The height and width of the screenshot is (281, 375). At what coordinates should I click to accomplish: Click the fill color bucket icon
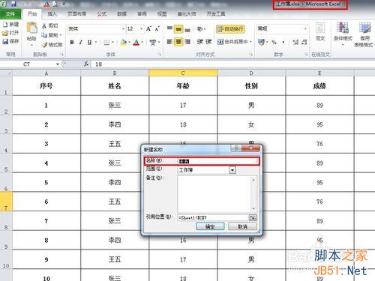click(x=124, y=43)
